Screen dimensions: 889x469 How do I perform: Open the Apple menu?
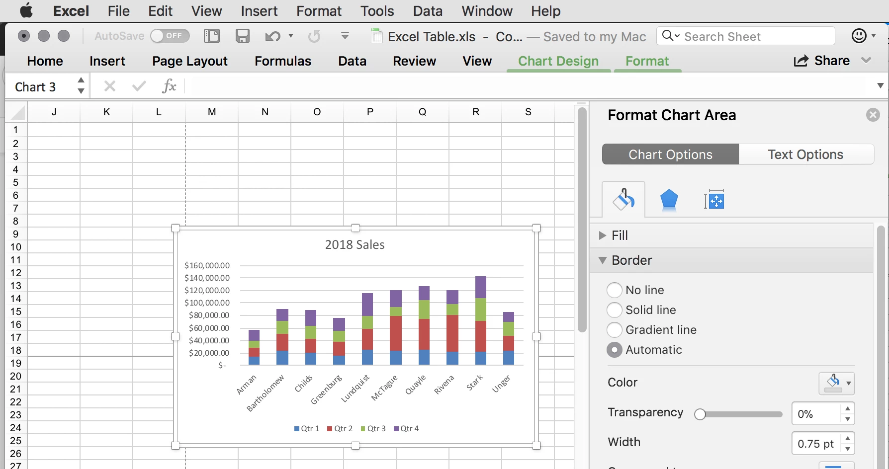tap(26, 10)
